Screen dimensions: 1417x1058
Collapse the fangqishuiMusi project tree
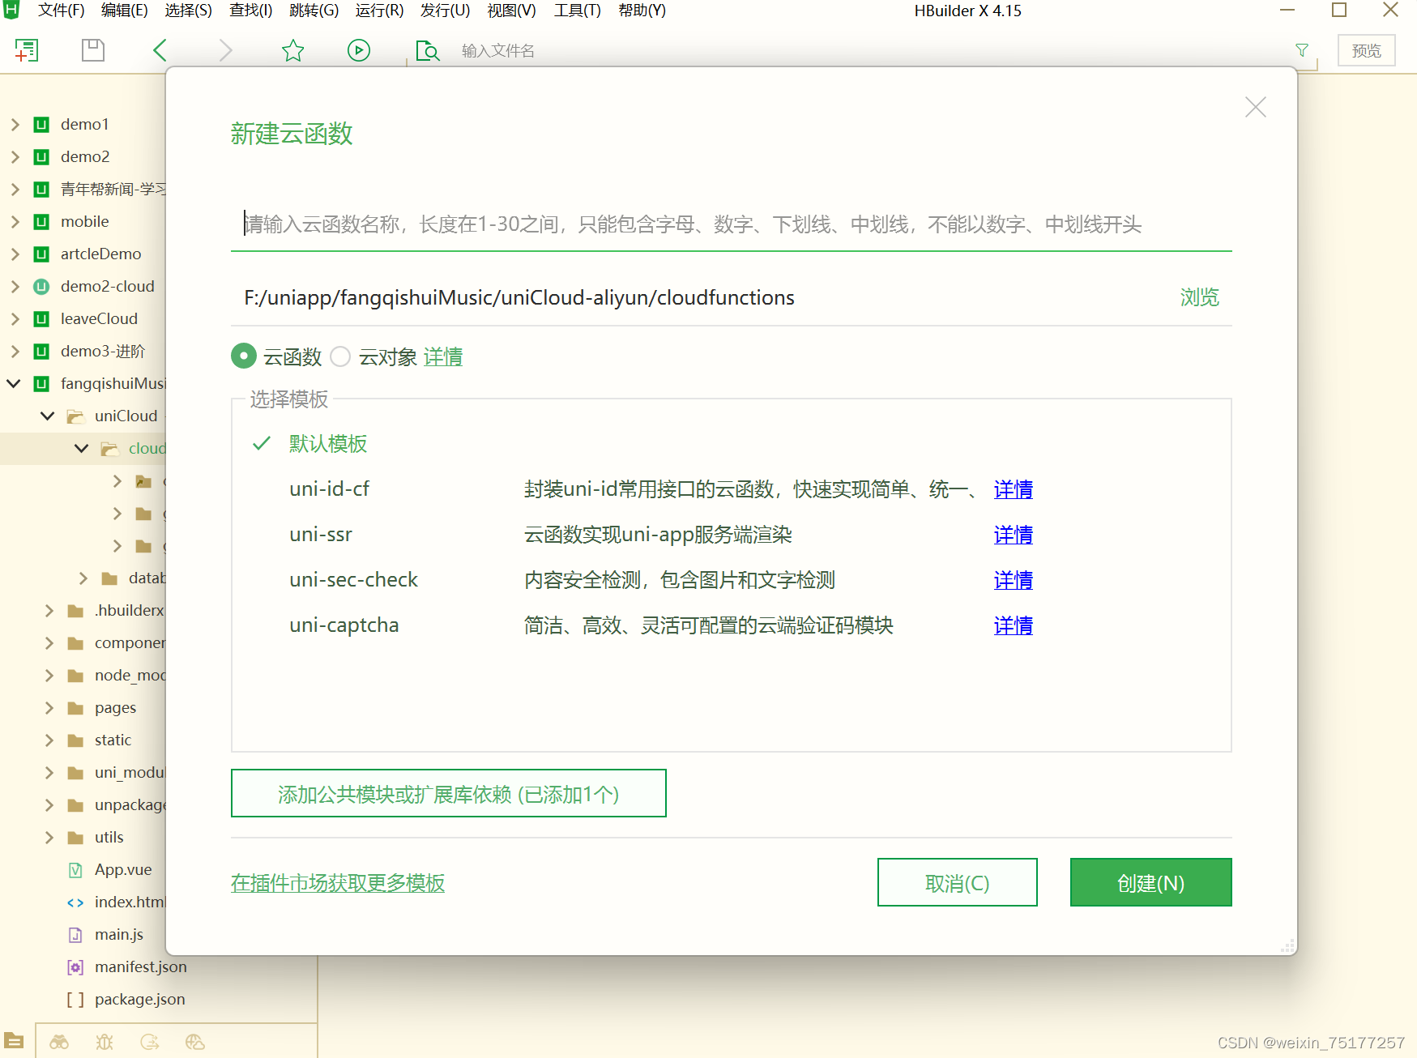tap(13, 383)
